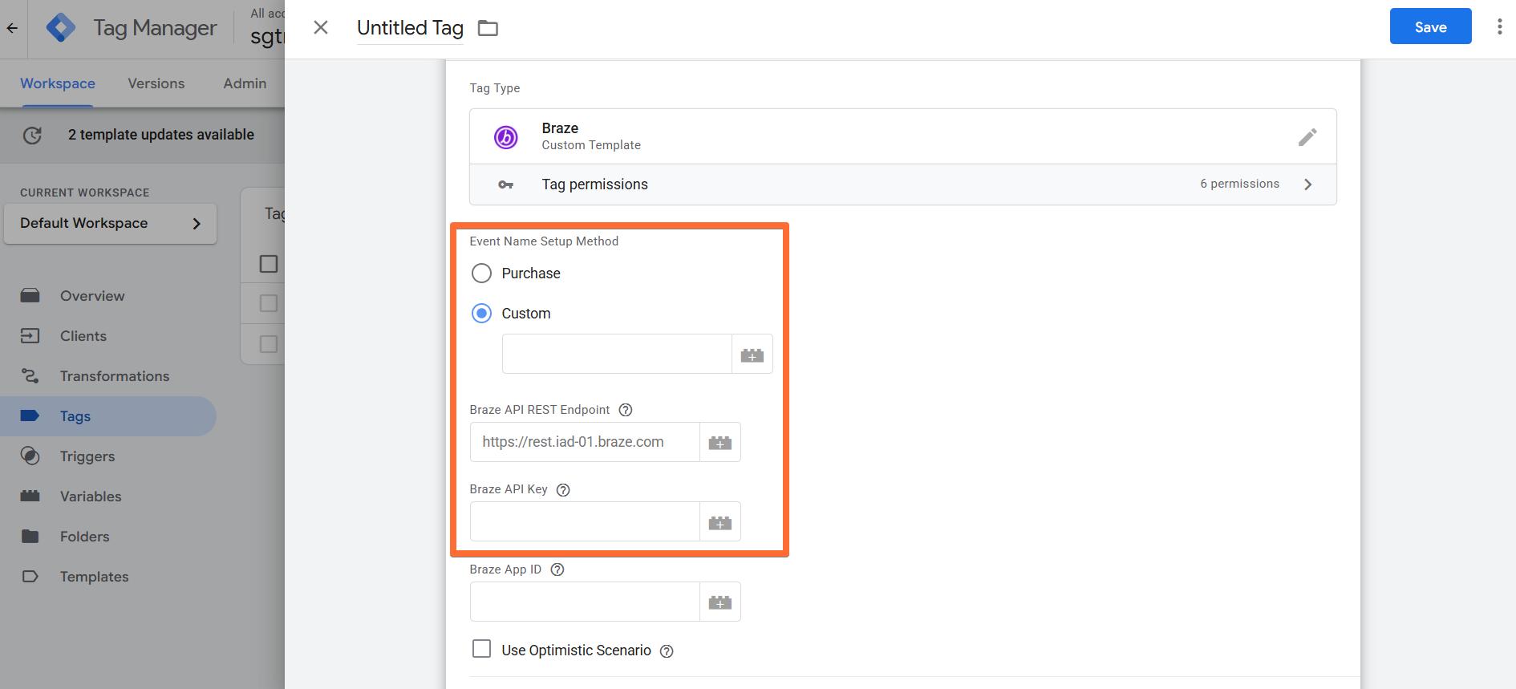Viewport: 1516px width, 689px height.
Task: Insert variable for Braze App ID
Action: coord(720,602)
